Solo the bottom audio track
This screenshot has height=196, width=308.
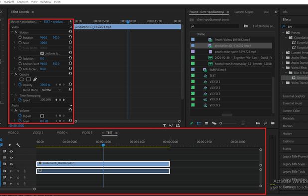18,184
